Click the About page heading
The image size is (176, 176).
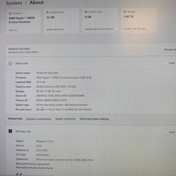pos(36,3)
